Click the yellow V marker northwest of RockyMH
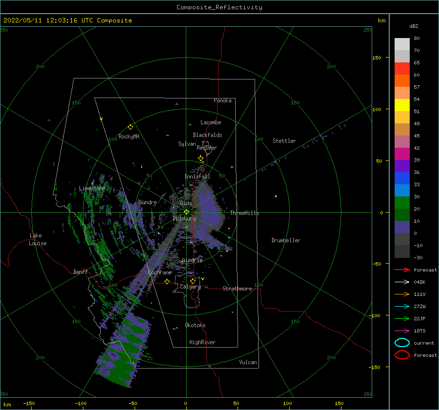 [x=101, y=119]
